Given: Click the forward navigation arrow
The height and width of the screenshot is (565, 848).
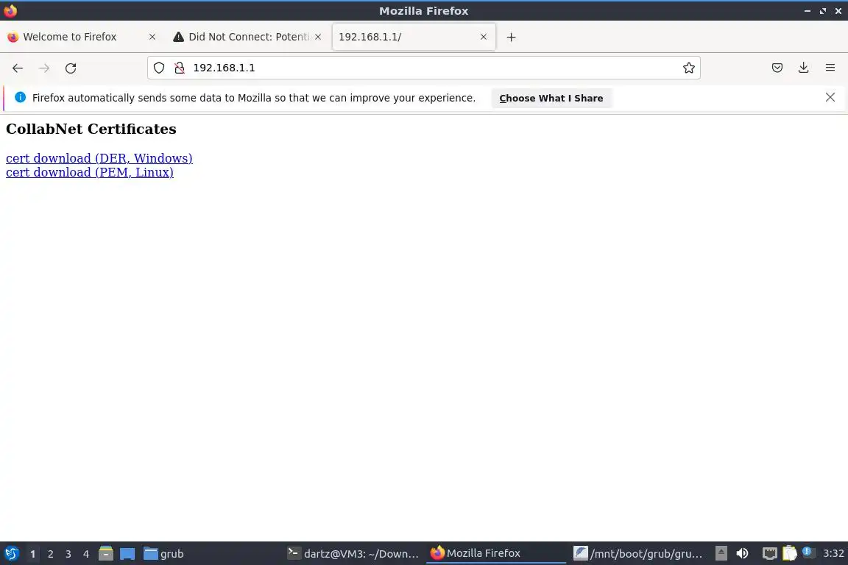Looking at the screenshot, I should click(44, 68).
